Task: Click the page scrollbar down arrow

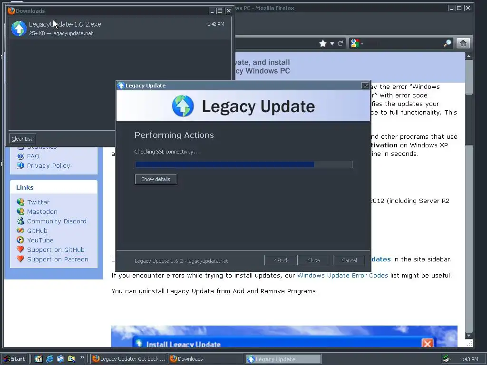Action: (x=469, y=336)
